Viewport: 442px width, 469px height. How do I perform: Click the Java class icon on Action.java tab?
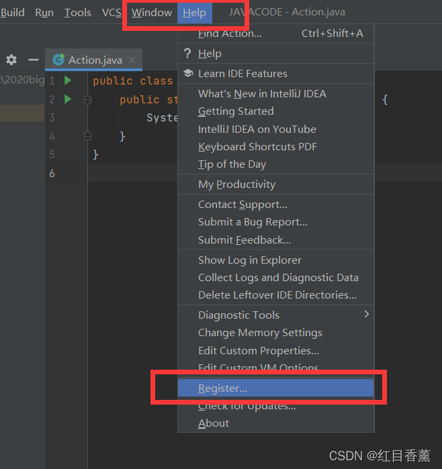(x=58, y=60)
